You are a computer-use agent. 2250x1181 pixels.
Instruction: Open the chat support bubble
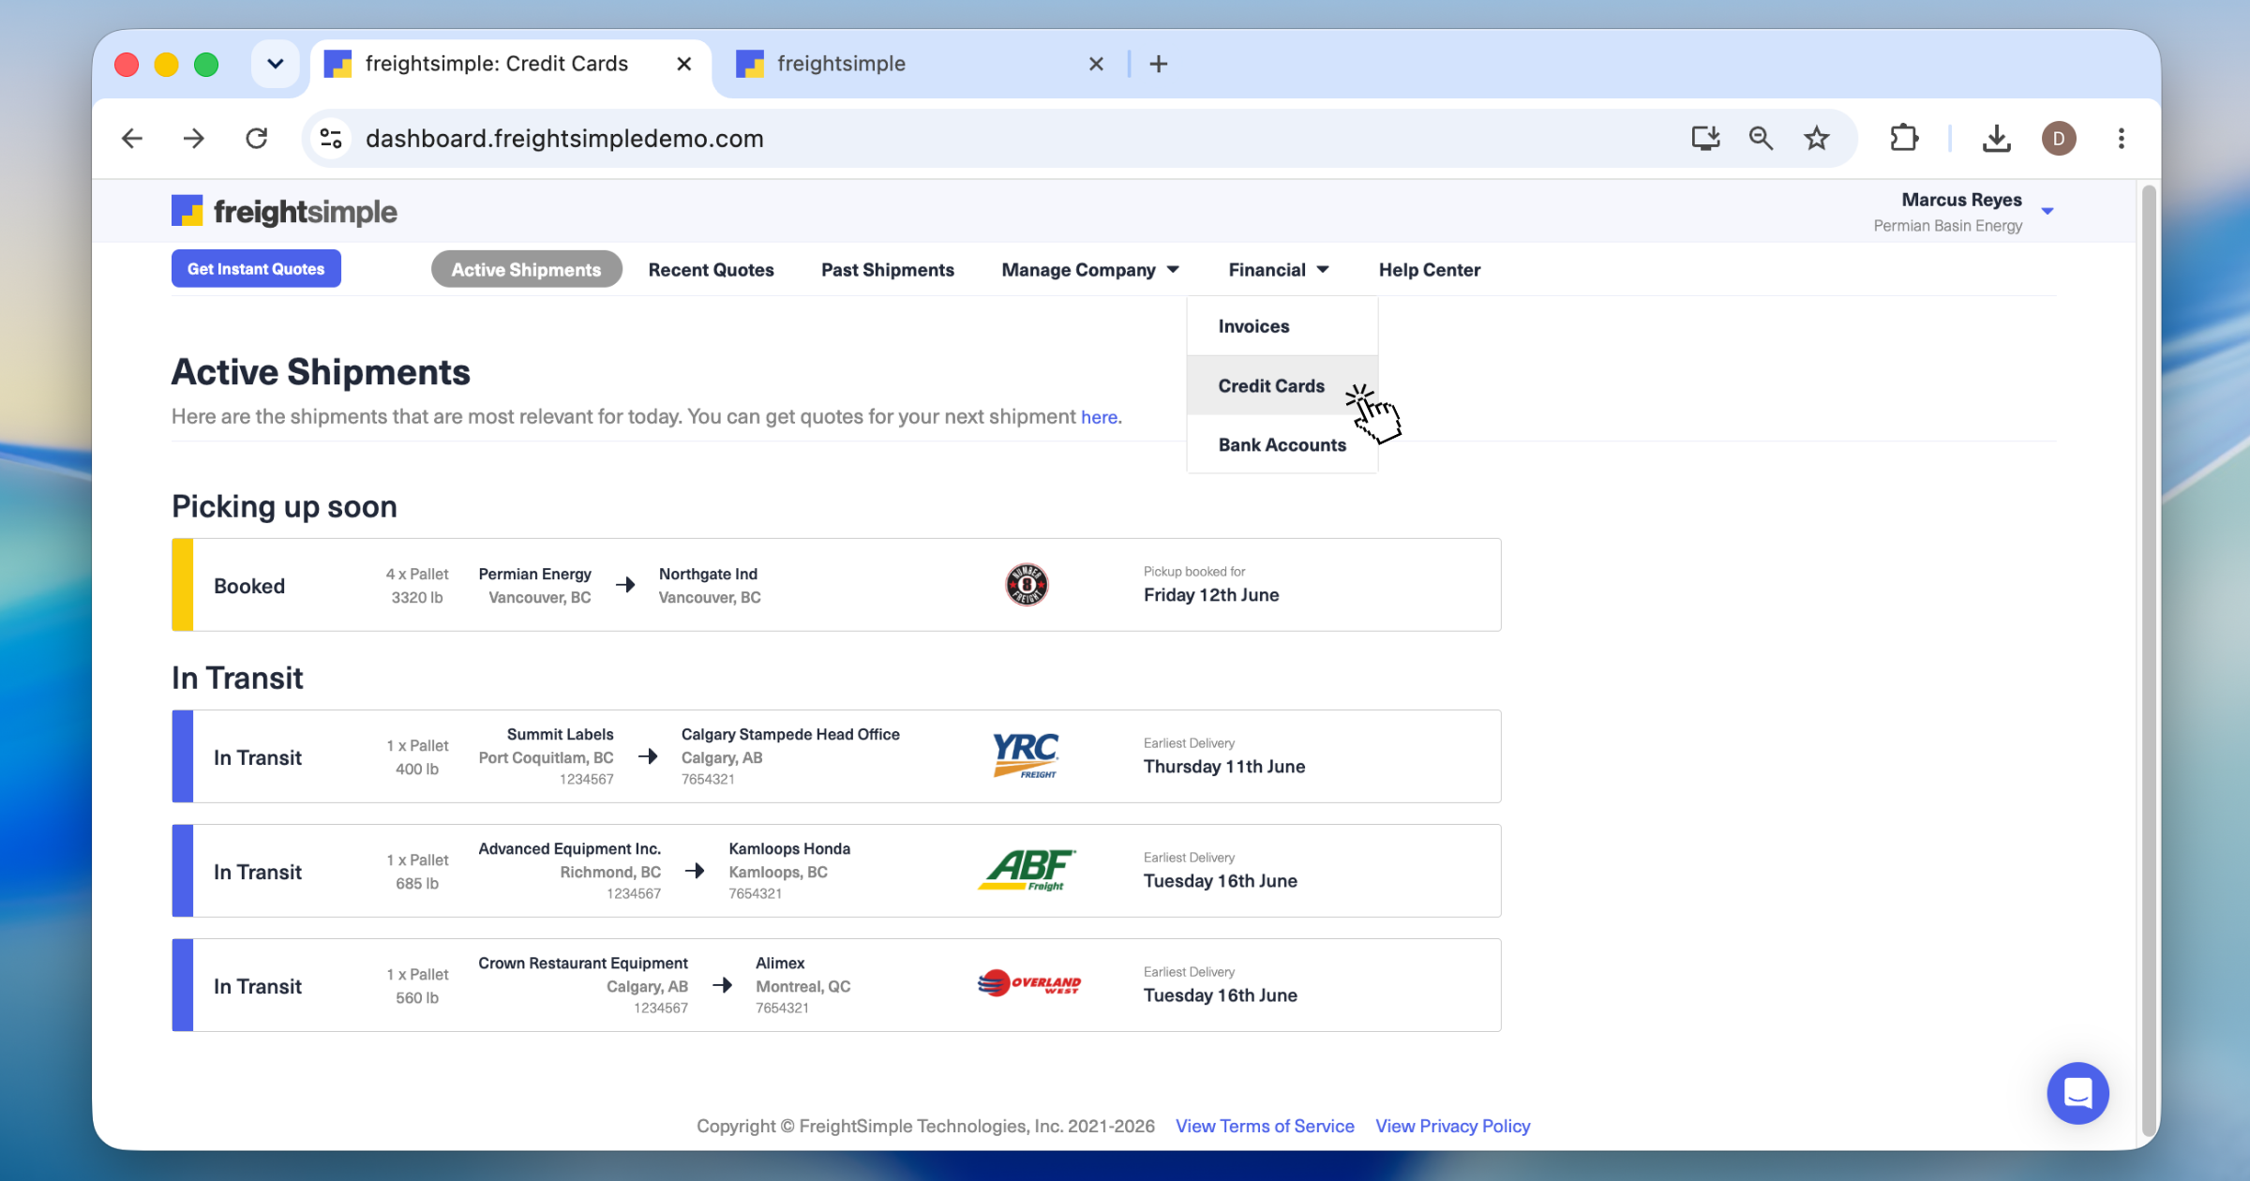(2077, 1093)
